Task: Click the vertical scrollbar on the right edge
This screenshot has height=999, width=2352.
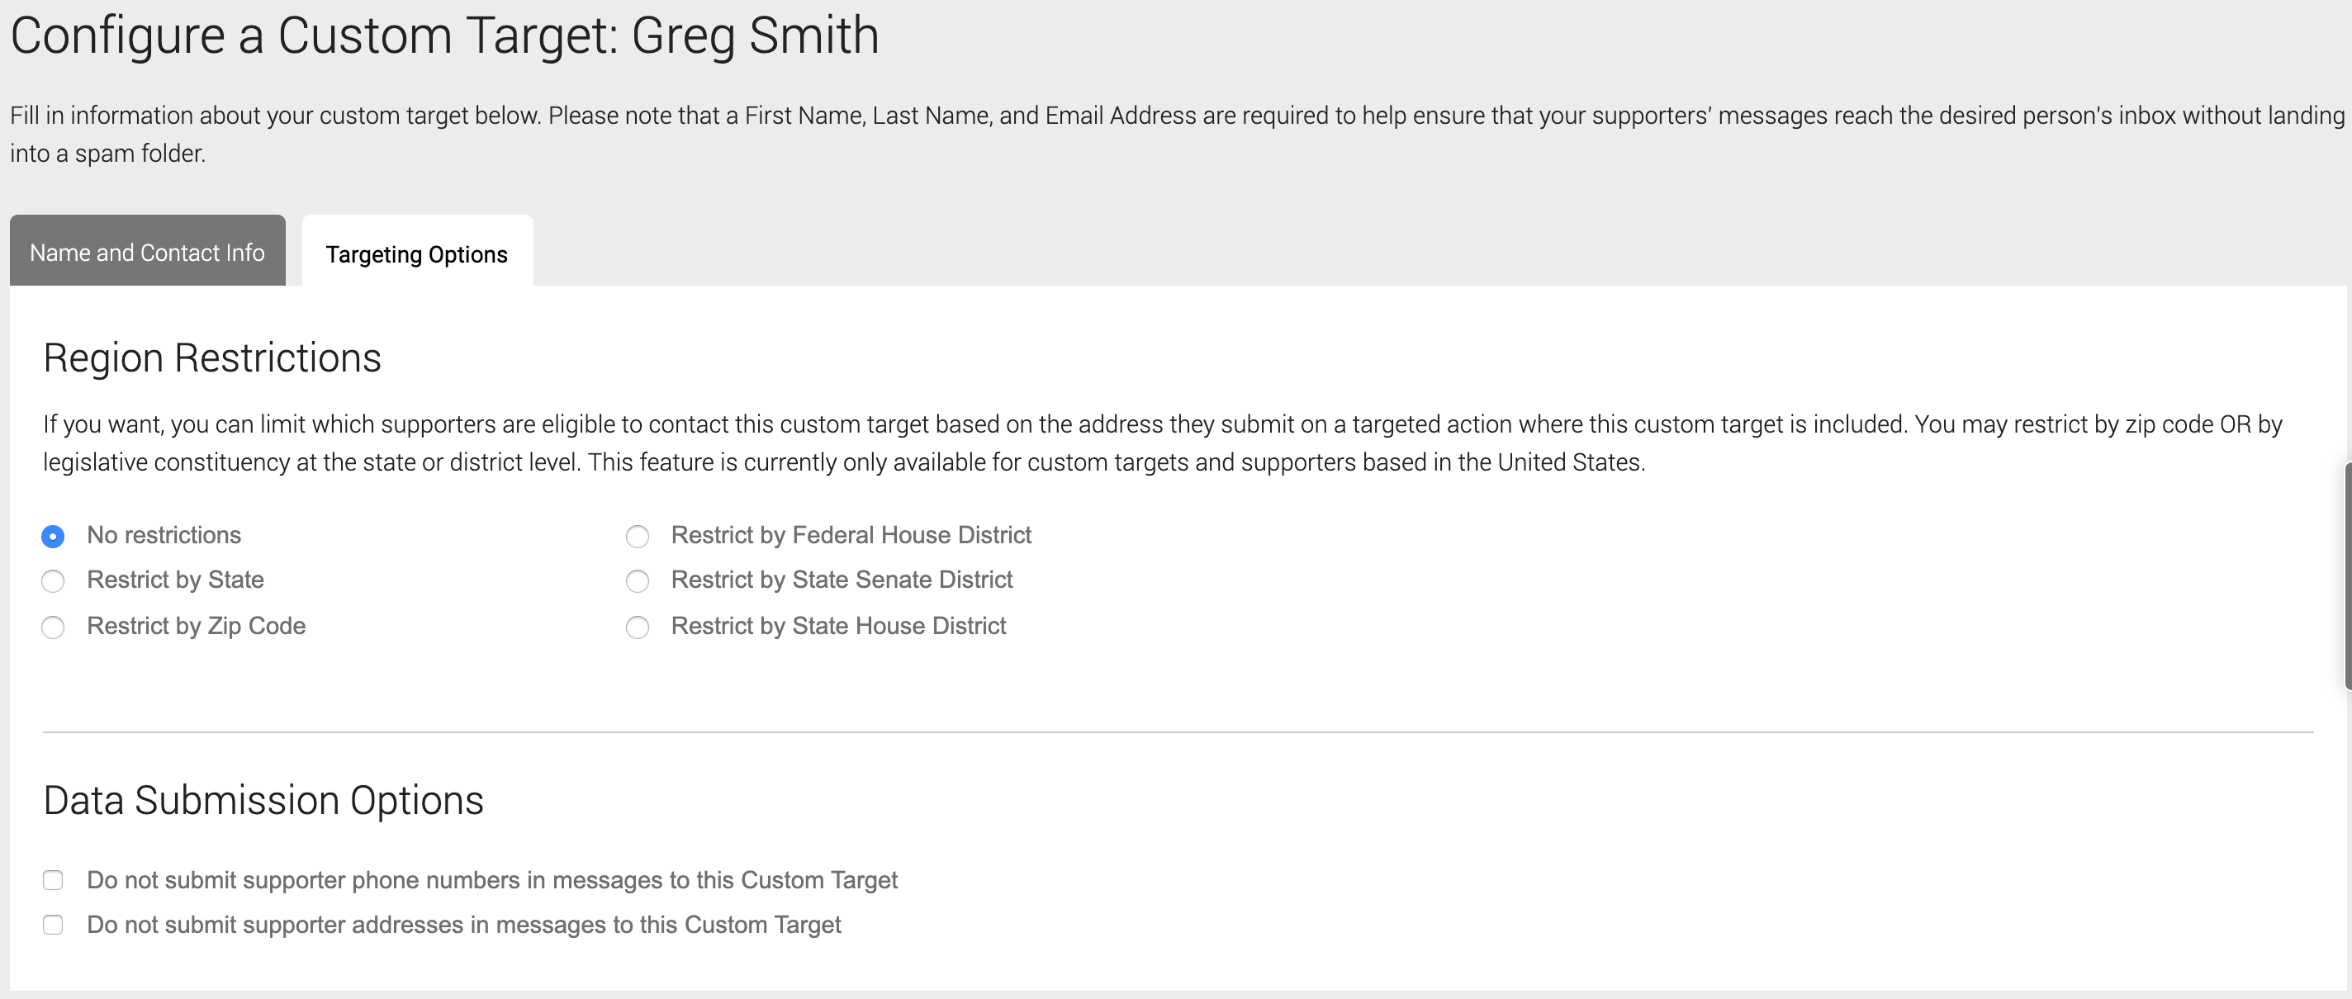Action: [x=2347, y=575]
